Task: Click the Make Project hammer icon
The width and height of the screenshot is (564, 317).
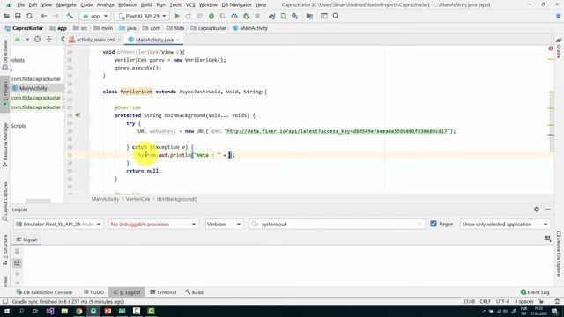Action: 70,16
